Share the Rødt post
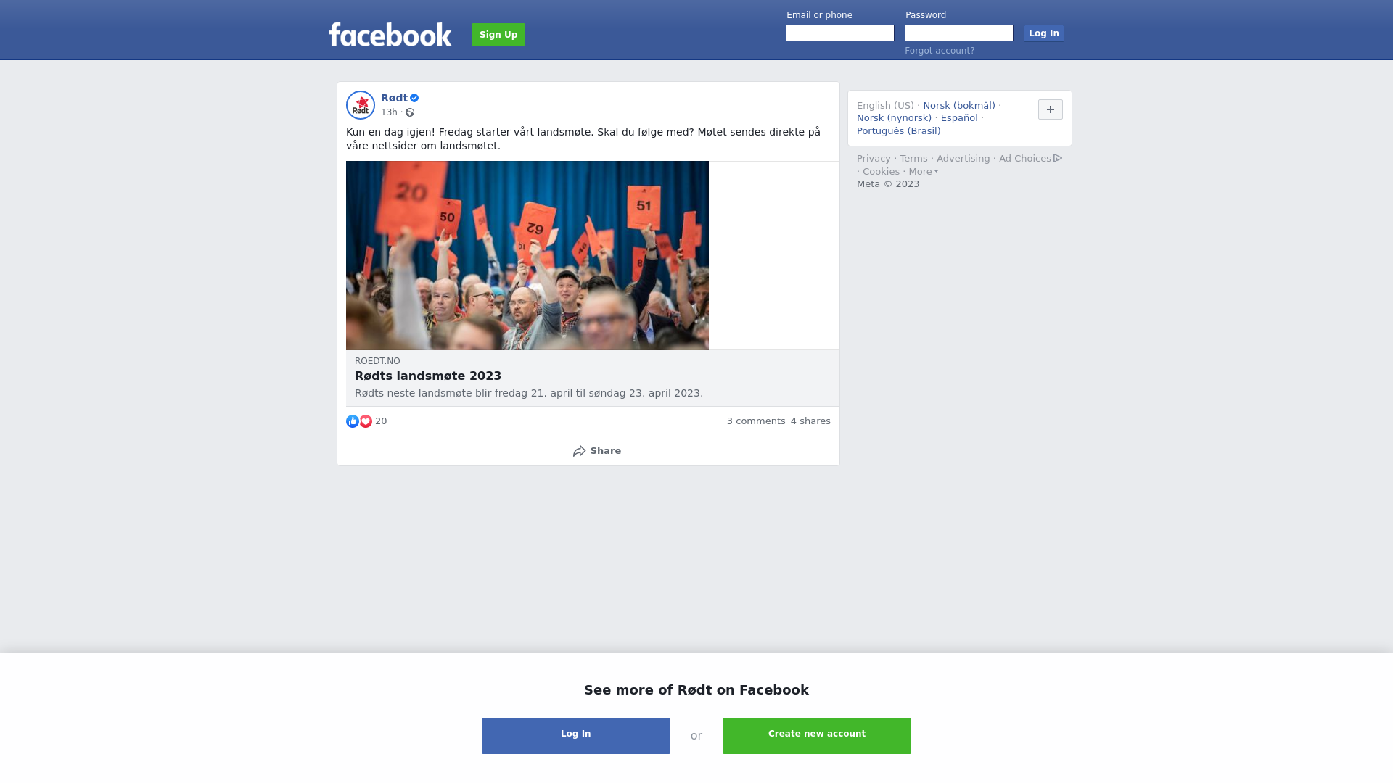Image resolution: width=1393 pixels, height=783 pixels. click(596, 451)
